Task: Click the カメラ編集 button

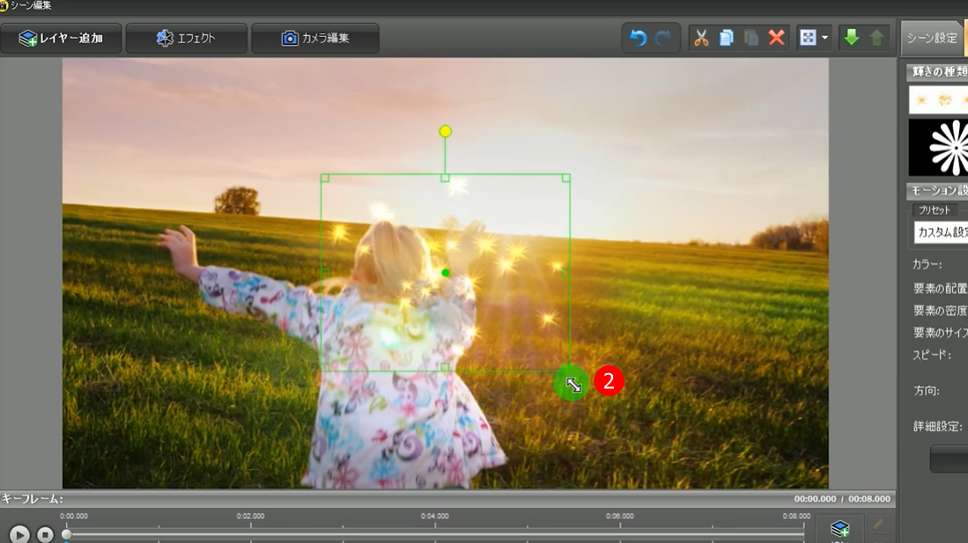Action: (x=315, y=39)
